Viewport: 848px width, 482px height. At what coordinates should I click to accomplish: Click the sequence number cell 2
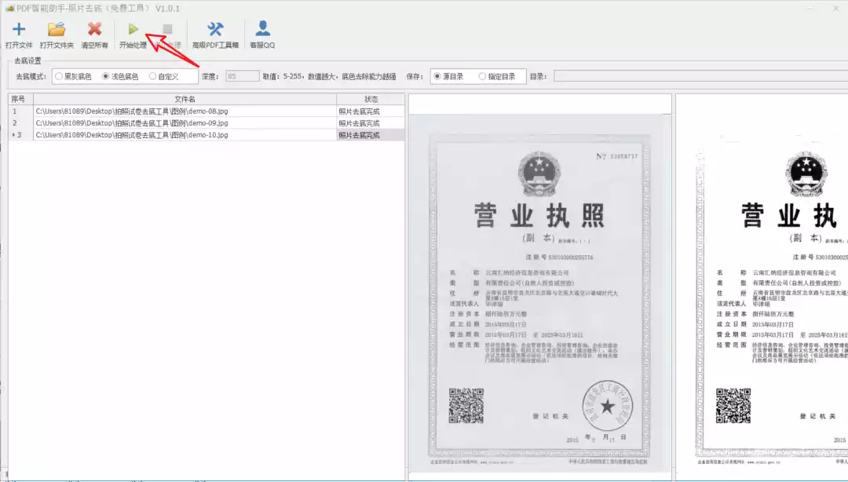pos(20,122)
